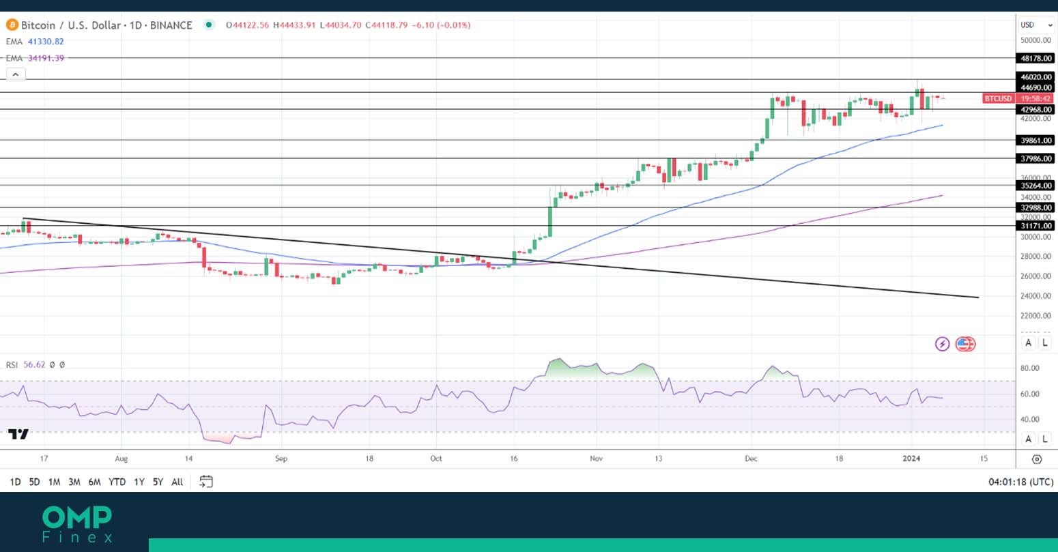Click the Oct label on time axis
The width and height of the screenshot is (1058, 552).
pyautogui.click(x=436, y=459)
